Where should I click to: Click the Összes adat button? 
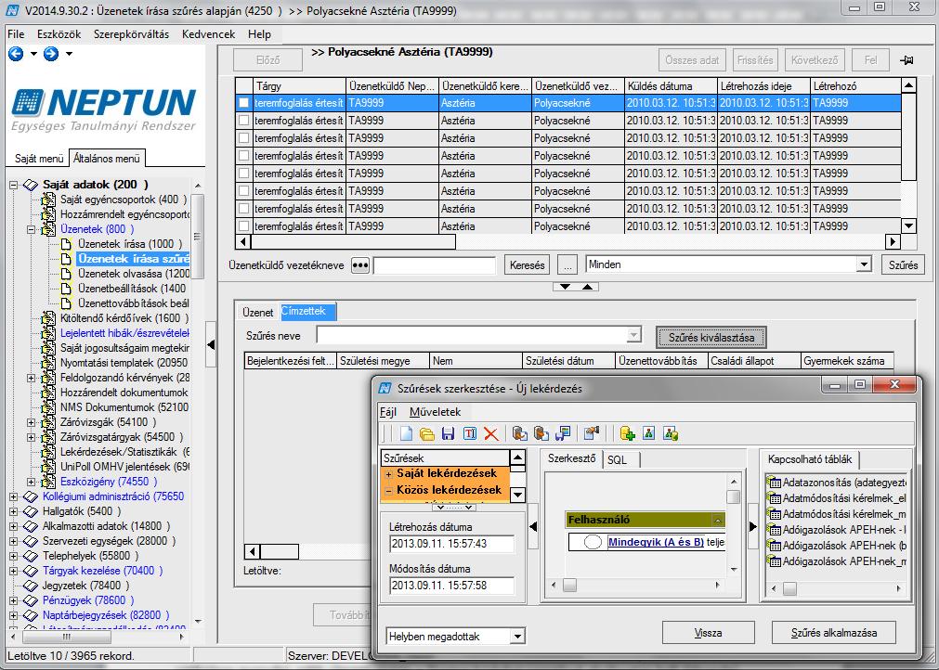(x=692, y=60)
